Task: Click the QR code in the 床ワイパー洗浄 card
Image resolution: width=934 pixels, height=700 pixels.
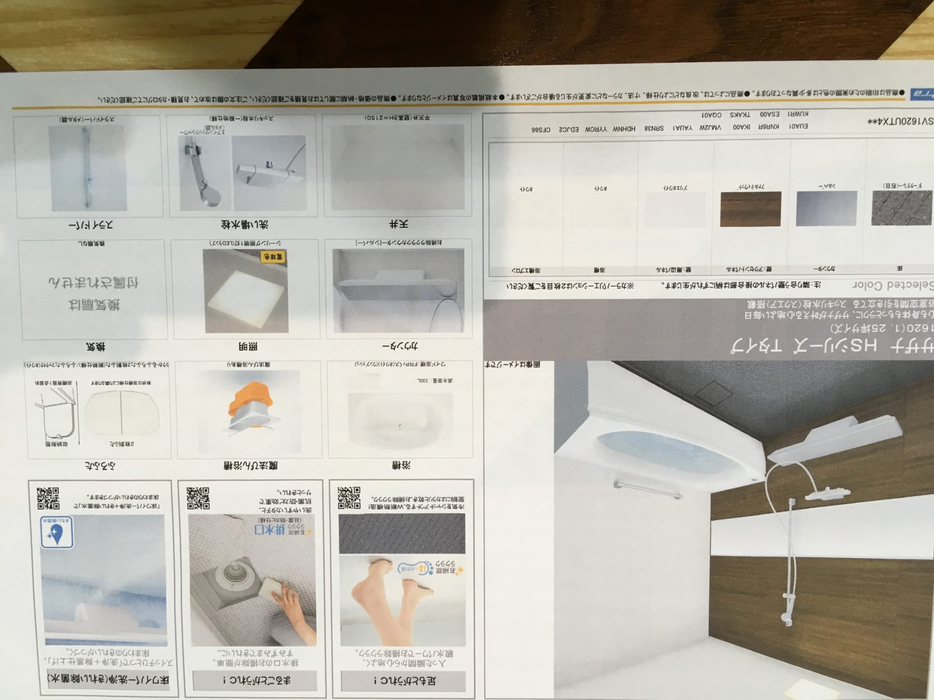Action: point(48,498)
